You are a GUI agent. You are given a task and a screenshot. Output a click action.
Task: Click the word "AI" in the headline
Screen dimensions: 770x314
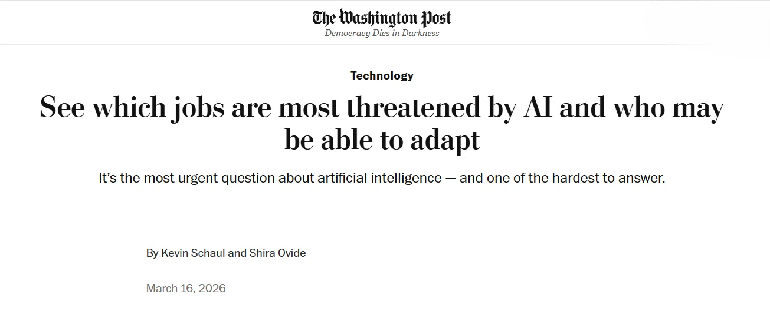click(x=538, y=108)
